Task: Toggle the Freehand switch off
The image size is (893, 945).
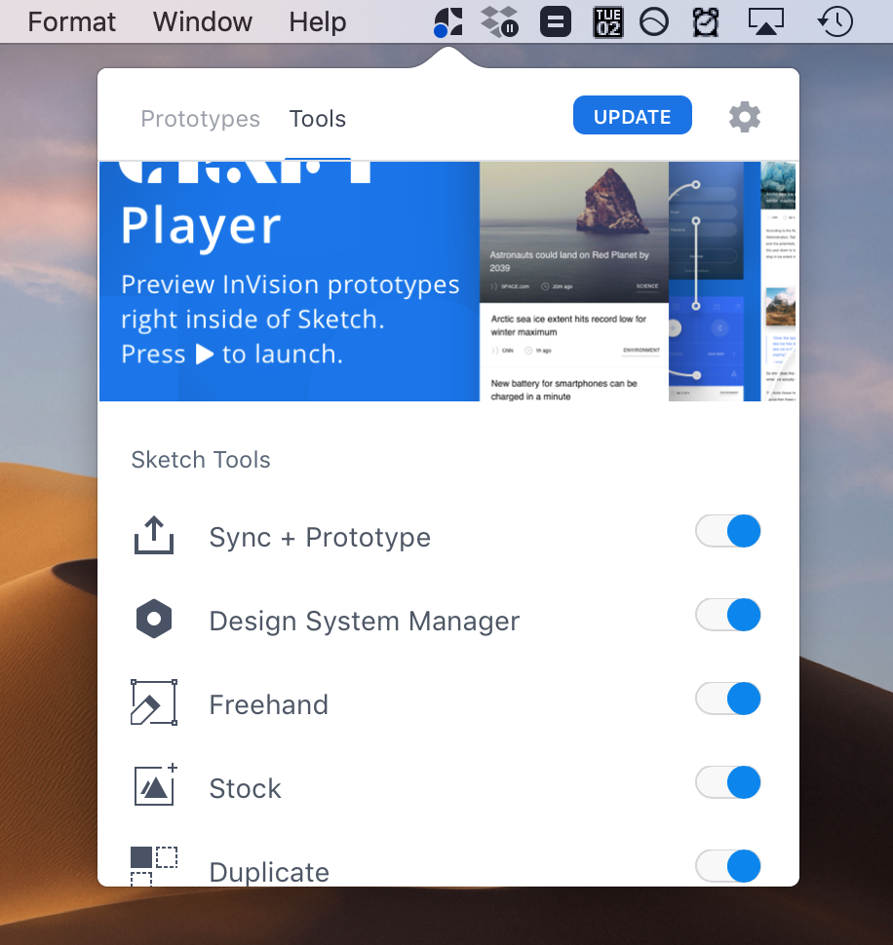Action: pos(728,699)
